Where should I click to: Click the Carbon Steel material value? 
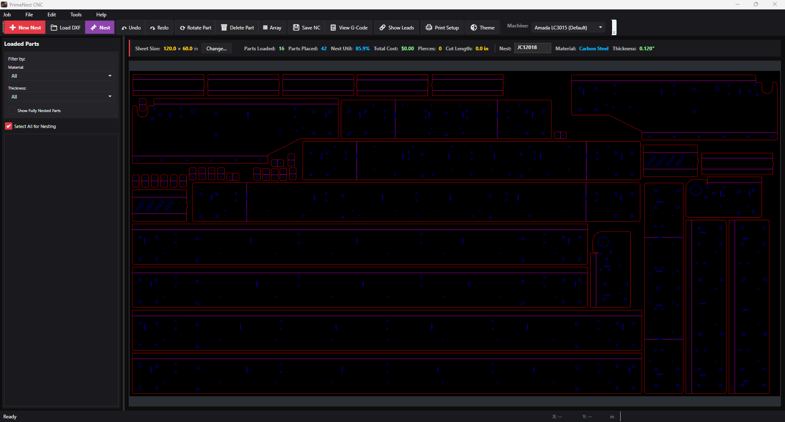[594, 48]
